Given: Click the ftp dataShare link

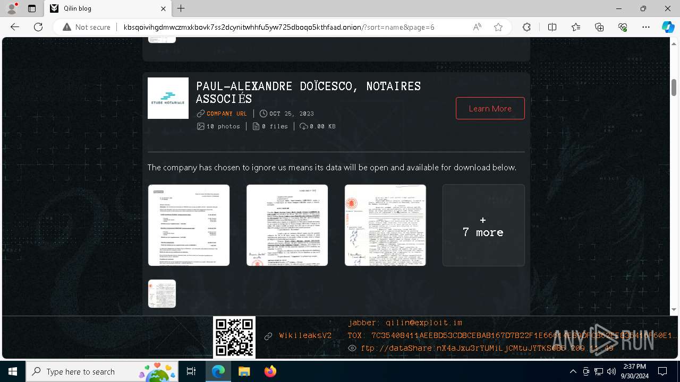Looking at the screenshot, I should click(x=487, y=348).
